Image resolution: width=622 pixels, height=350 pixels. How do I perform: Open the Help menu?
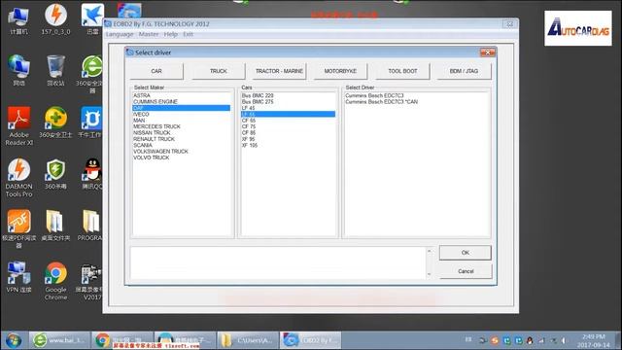(171, 35)
